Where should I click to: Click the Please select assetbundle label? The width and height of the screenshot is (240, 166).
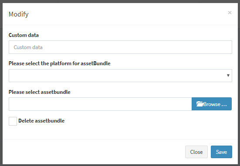tap(40, 92)
